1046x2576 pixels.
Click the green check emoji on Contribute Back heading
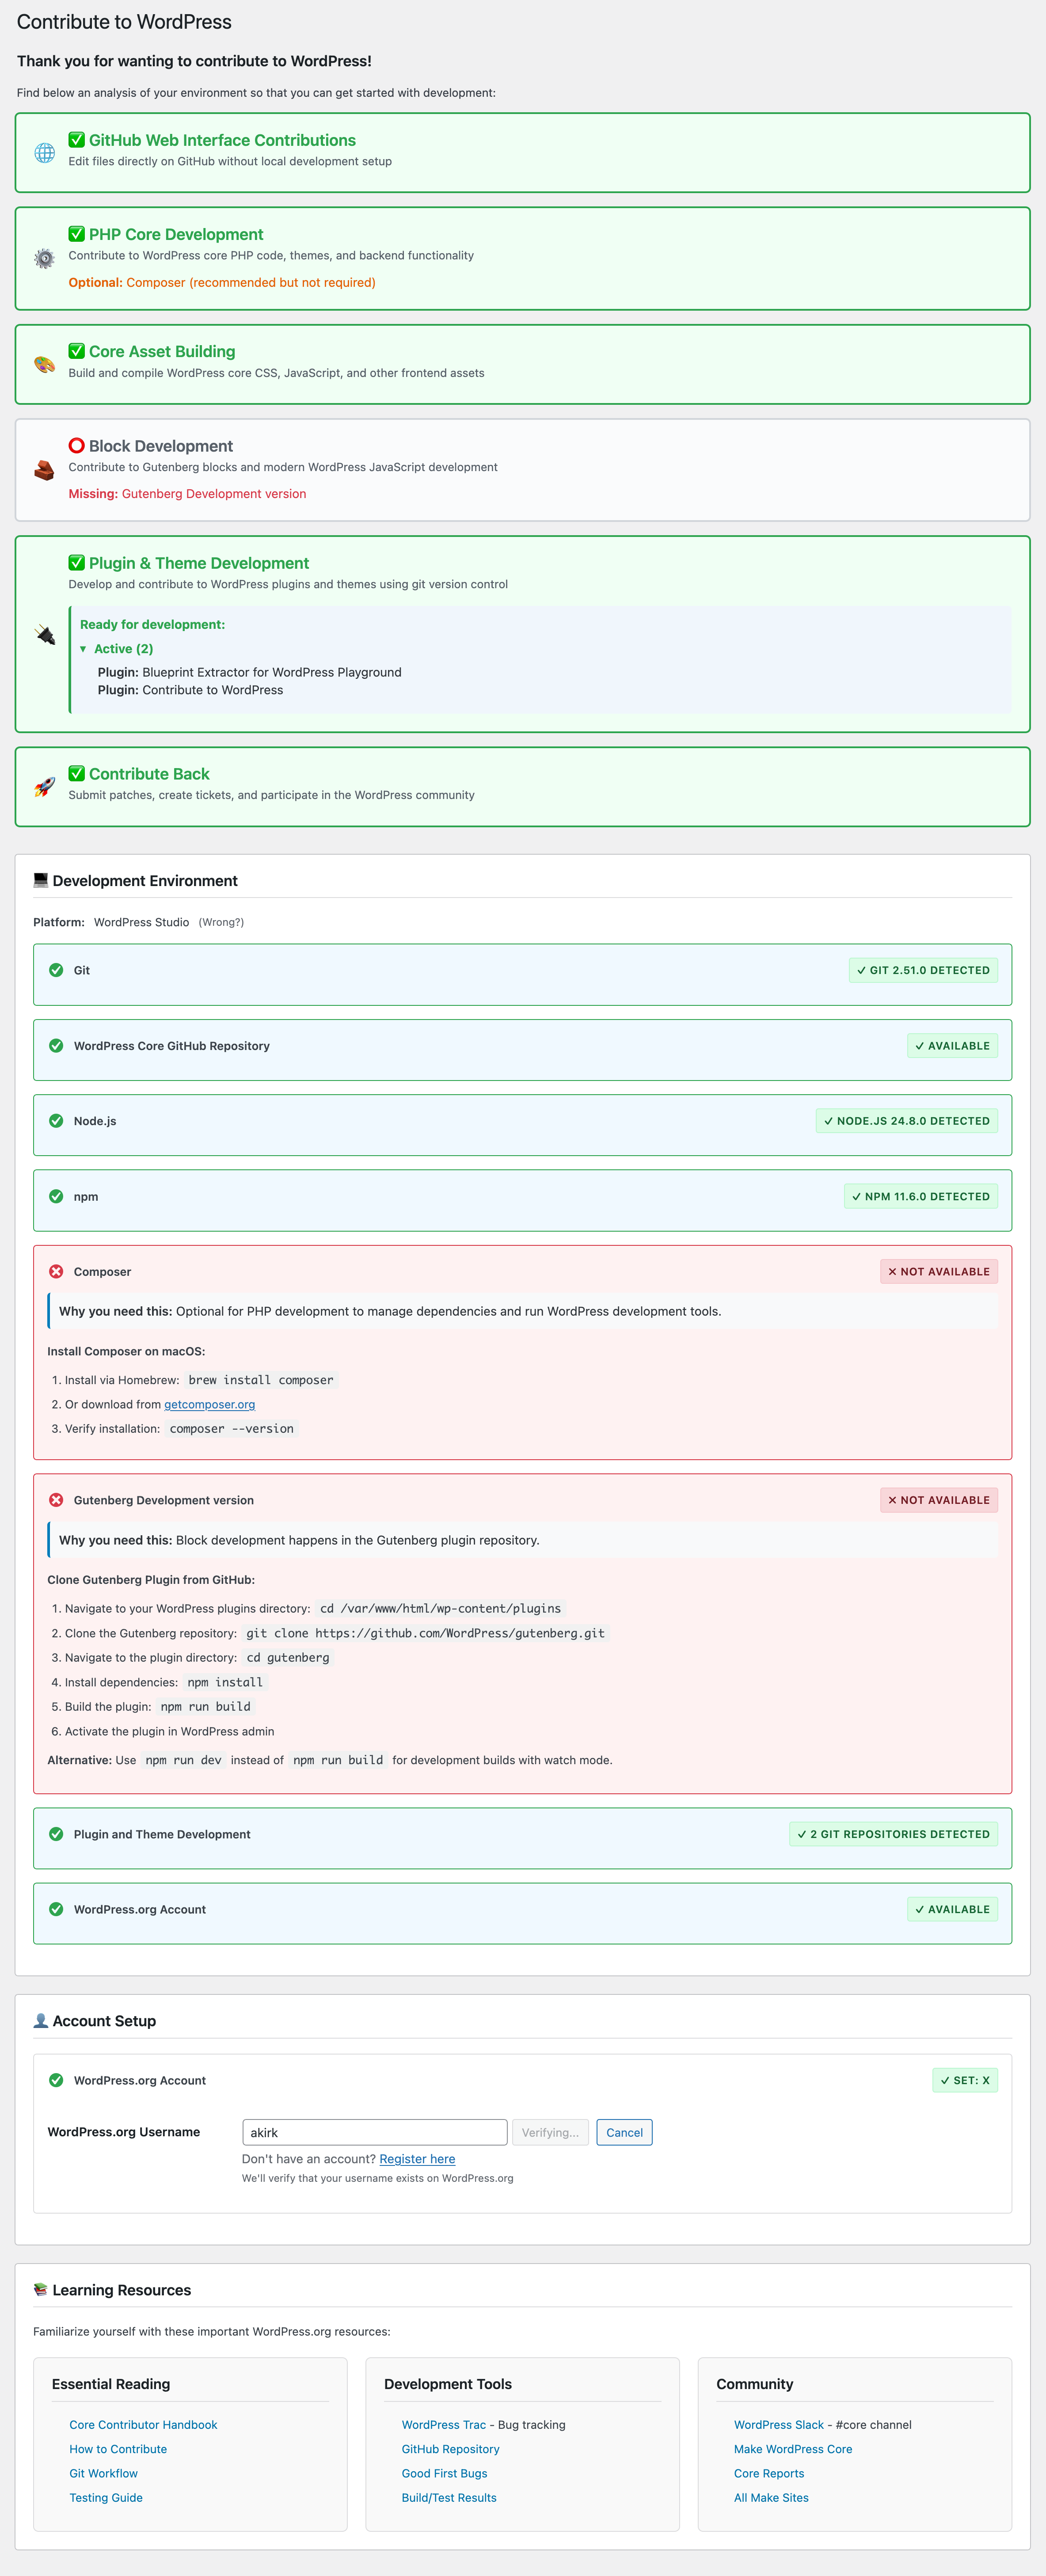click(77, 774)
